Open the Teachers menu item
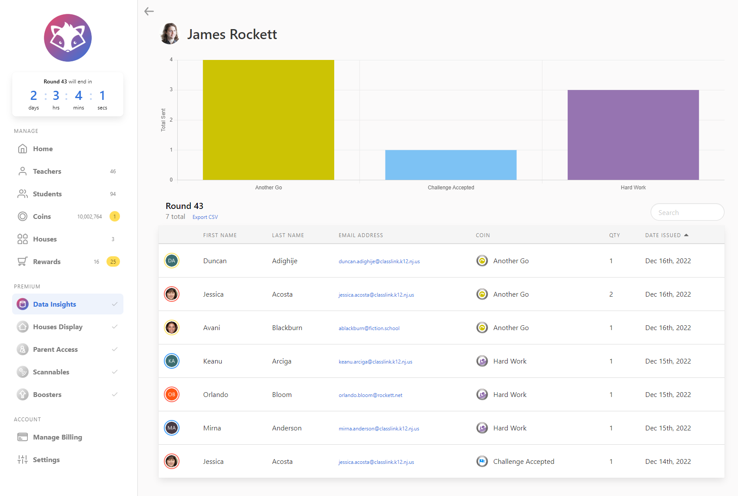738x496 pixels. pos(47,172)
